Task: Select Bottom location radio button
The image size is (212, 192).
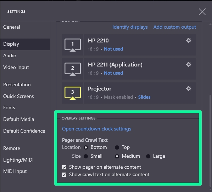Action: coord(86,147)
